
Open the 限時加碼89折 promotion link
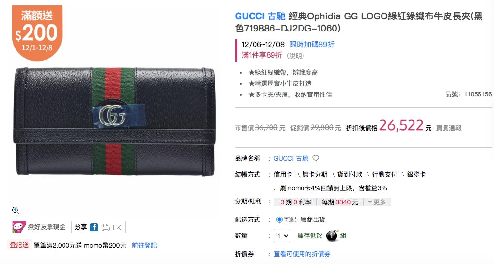click(312, 45)
